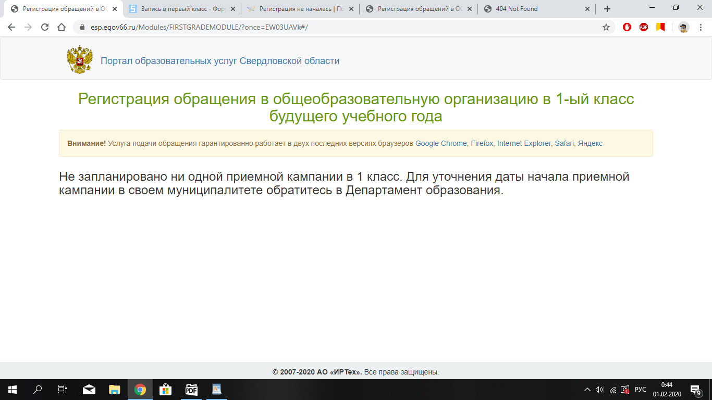
Task: Open the PDF app in the taskbar
Action: pos(191,390)
